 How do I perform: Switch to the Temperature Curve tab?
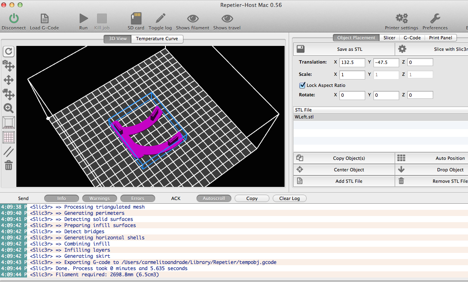coord(157,39)
